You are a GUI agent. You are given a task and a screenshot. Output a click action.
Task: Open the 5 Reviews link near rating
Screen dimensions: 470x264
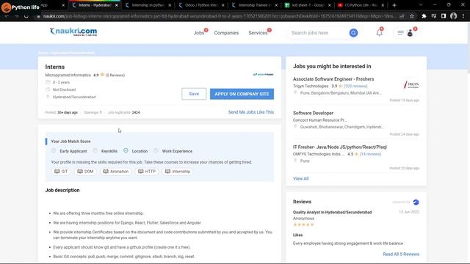[115, 75]
